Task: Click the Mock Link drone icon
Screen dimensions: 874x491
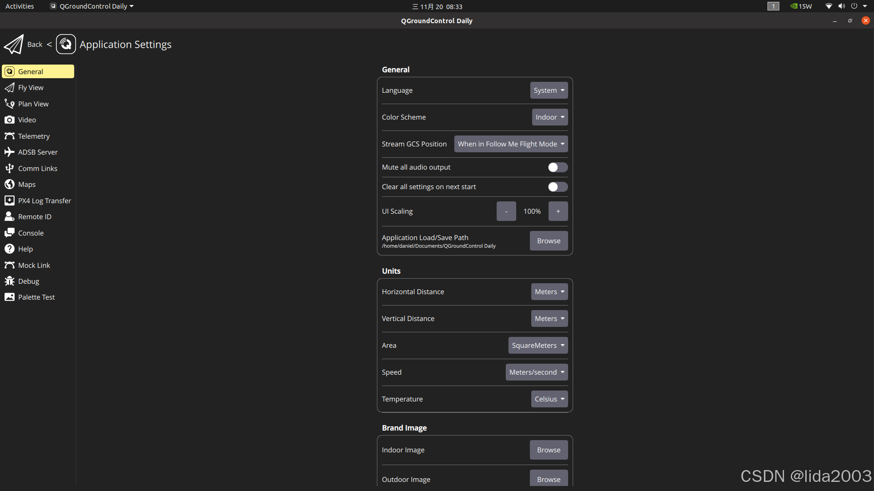Action: coord(10,265)
